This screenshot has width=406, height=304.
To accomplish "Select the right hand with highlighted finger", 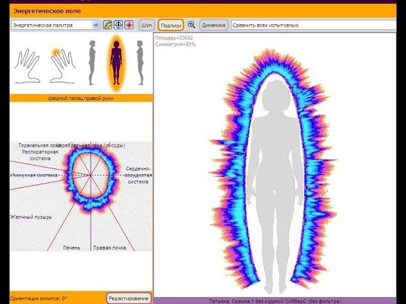I will [63, 66].
